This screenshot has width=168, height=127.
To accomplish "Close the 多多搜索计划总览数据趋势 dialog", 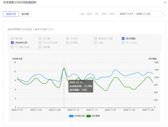I will 165,3.
